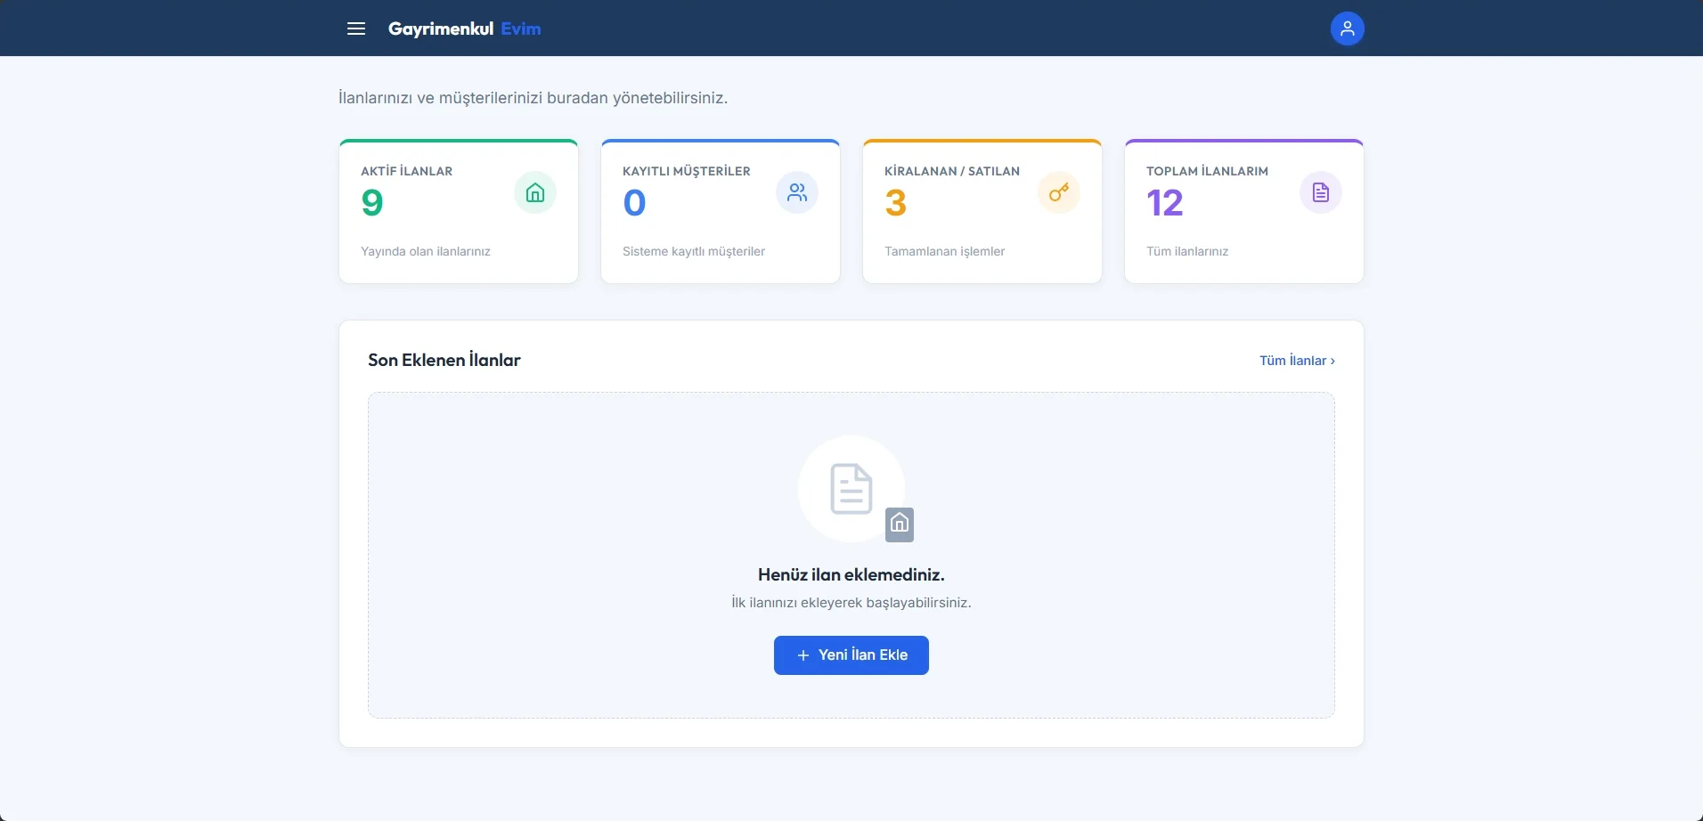Screen dimensions: 1703x821
Task: Click 'Sisteme kayıtlı müşteriler' caption
Action: click(x=694, y=251)
